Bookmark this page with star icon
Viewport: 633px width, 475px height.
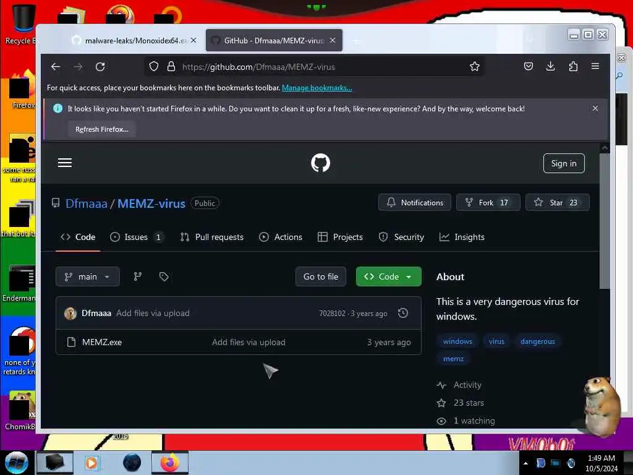point(474,66)
